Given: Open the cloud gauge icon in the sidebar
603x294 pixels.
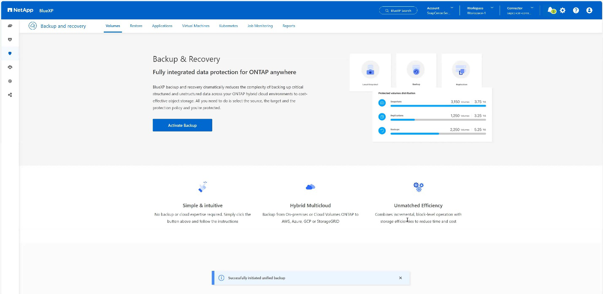Looking at the screenshot, I should coord(10,67).
